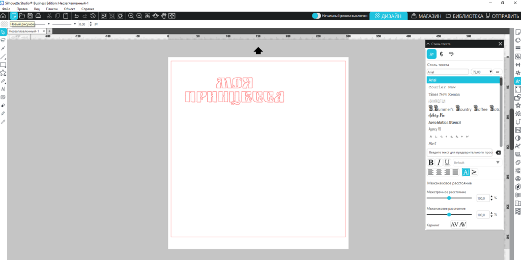The image size is (521, 260).
Task: Select the Edit Points tool
Action: pos(3,48)
